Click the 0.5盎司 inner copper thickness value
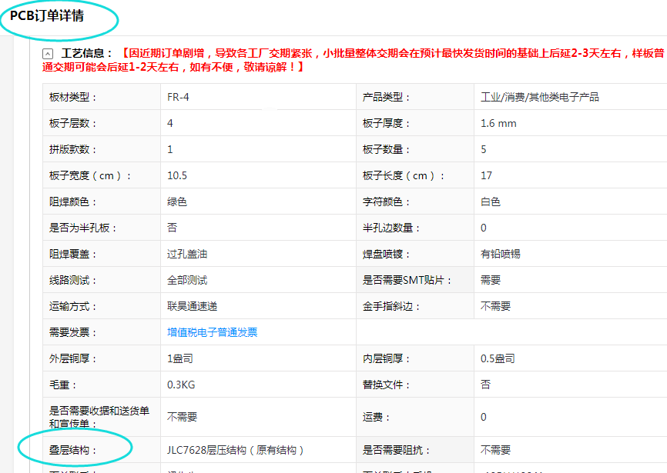667x473 pixels. point(498,358)
